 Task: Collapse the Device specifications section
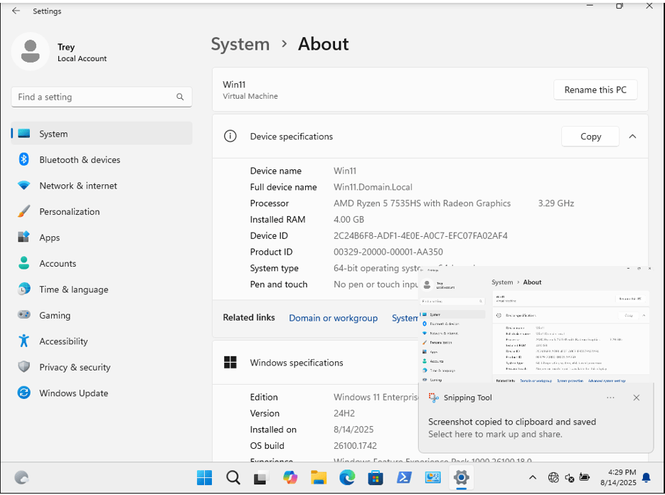click(x=632, y=137)
